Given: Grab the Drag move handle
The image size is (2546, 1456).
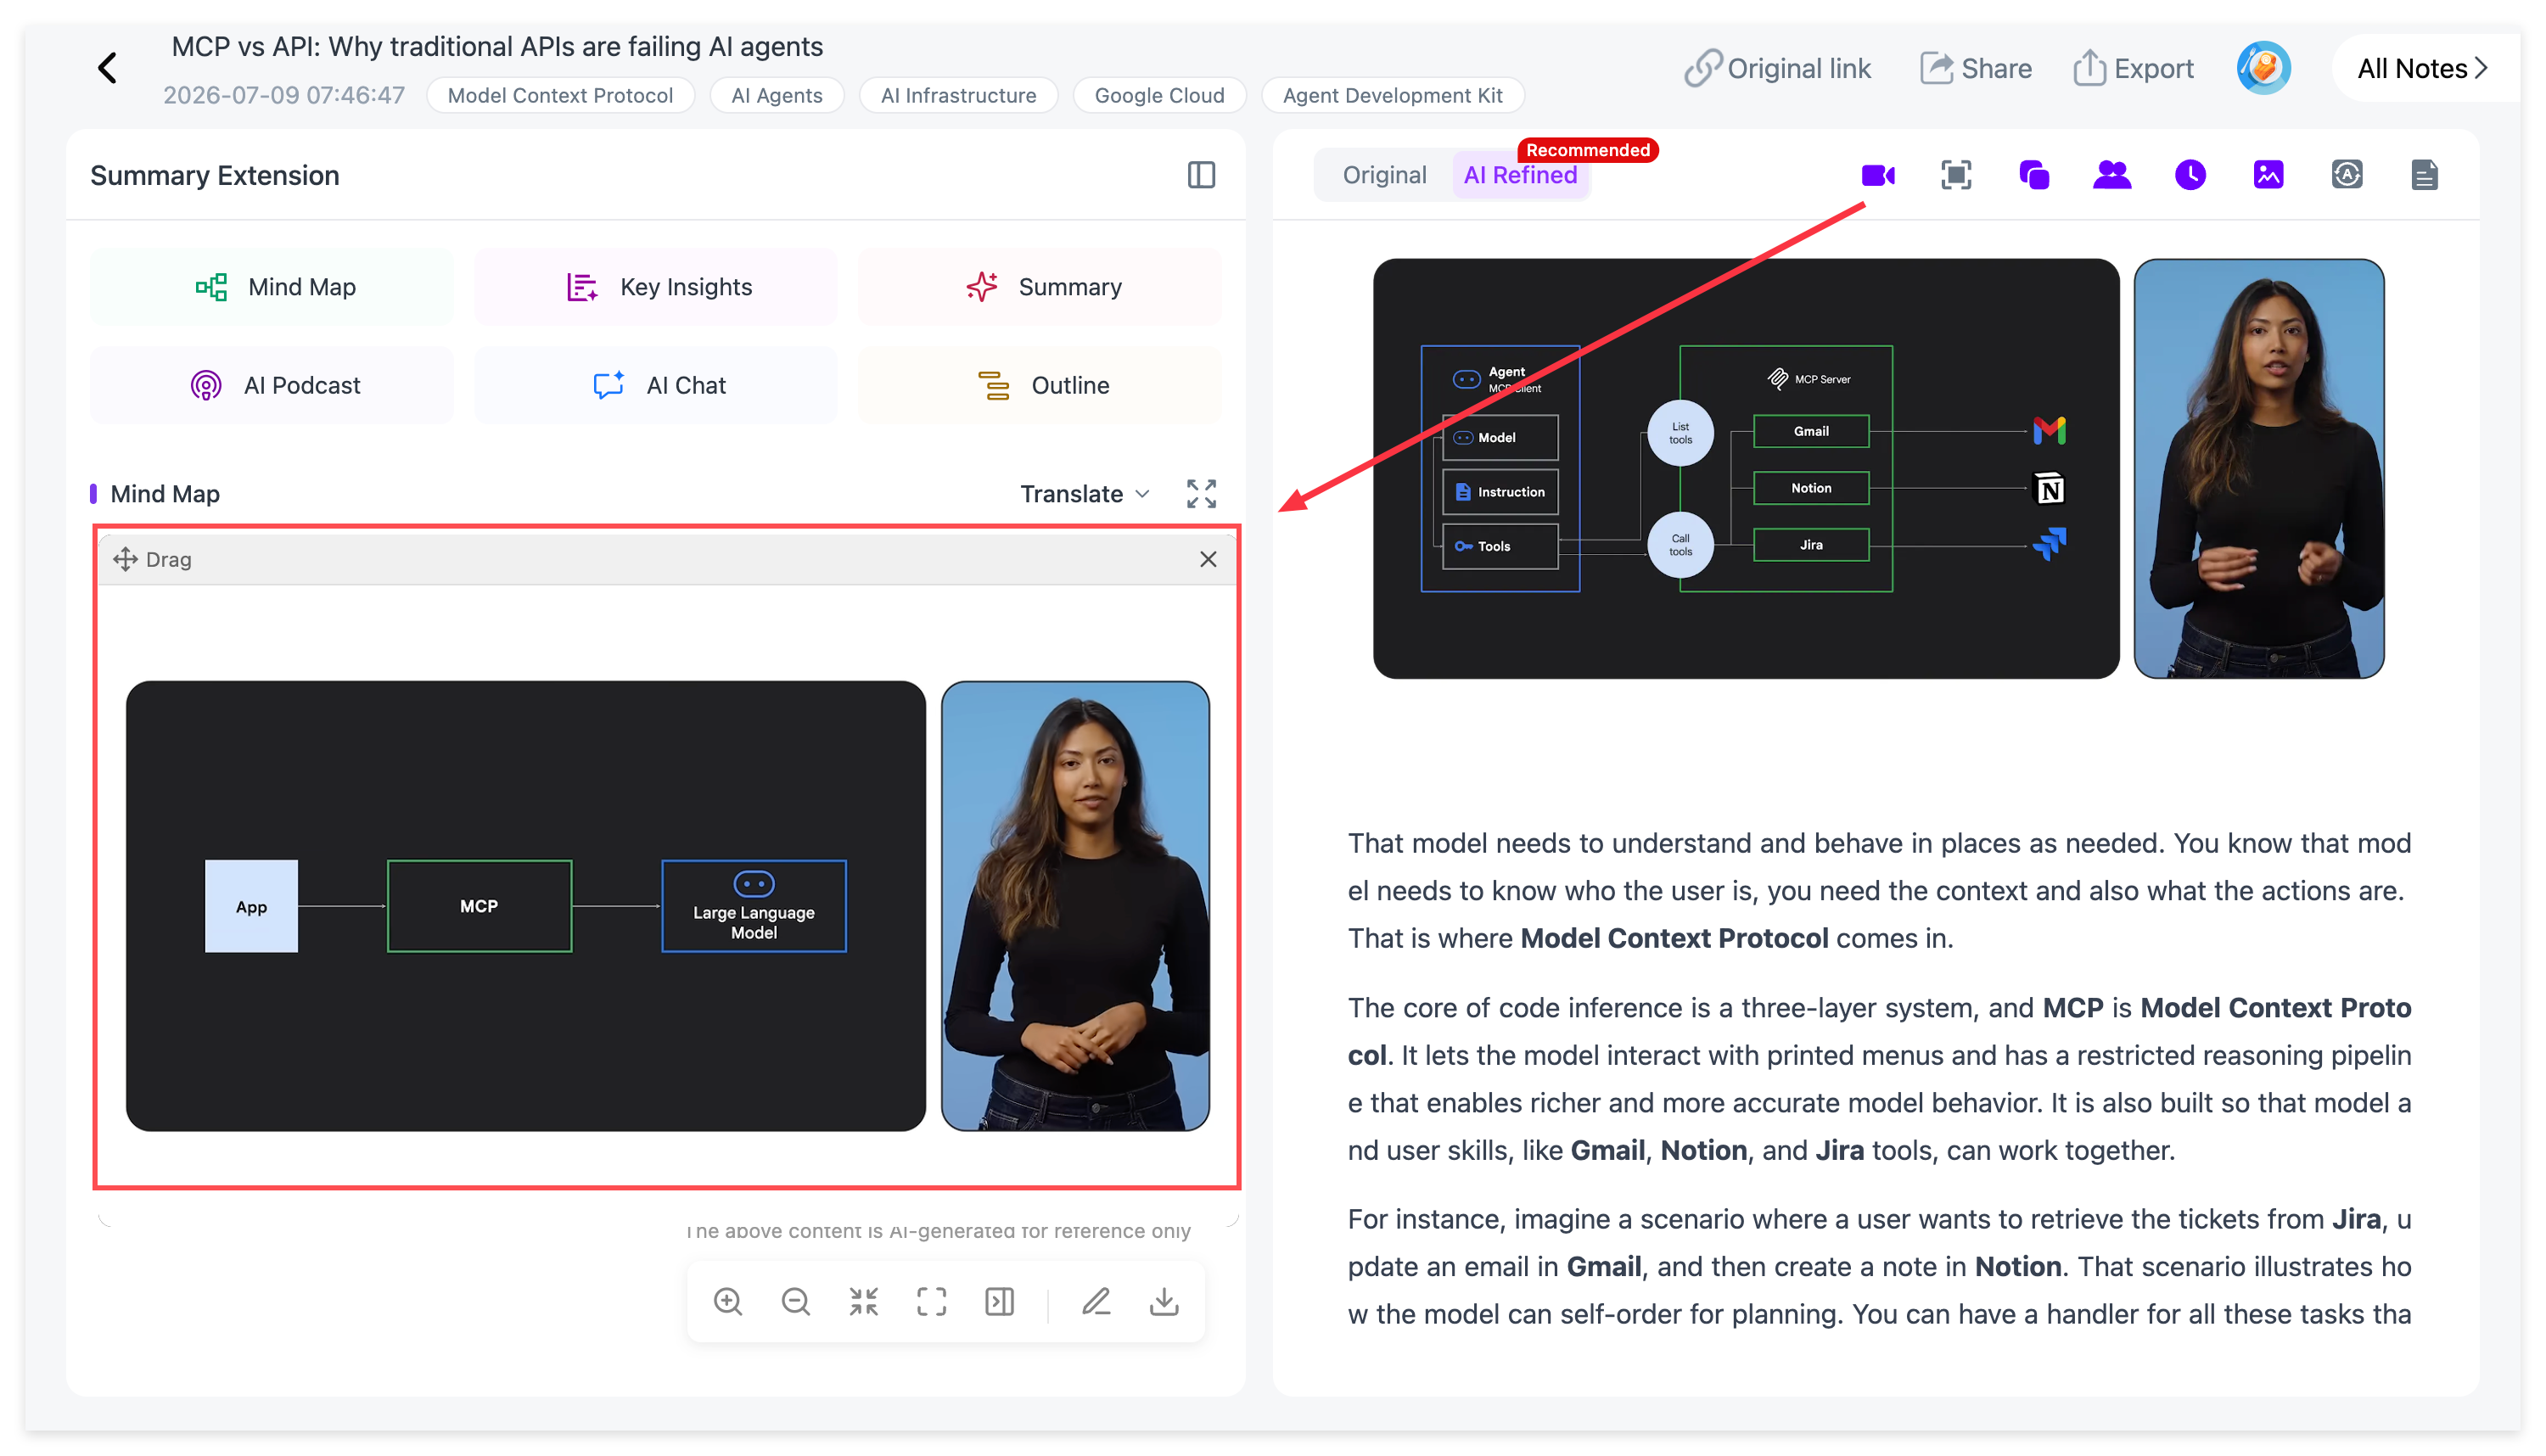Looking at the screenshot, I should [125, 559].
